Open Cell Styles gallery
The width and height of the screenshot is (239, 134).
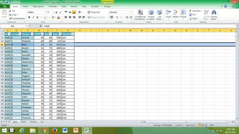click(x=159, y=15)
